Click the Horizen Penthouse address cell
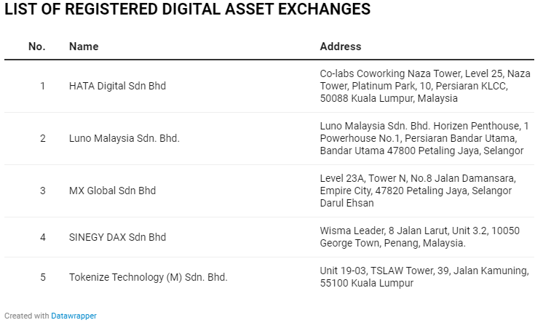 (424, 138)
